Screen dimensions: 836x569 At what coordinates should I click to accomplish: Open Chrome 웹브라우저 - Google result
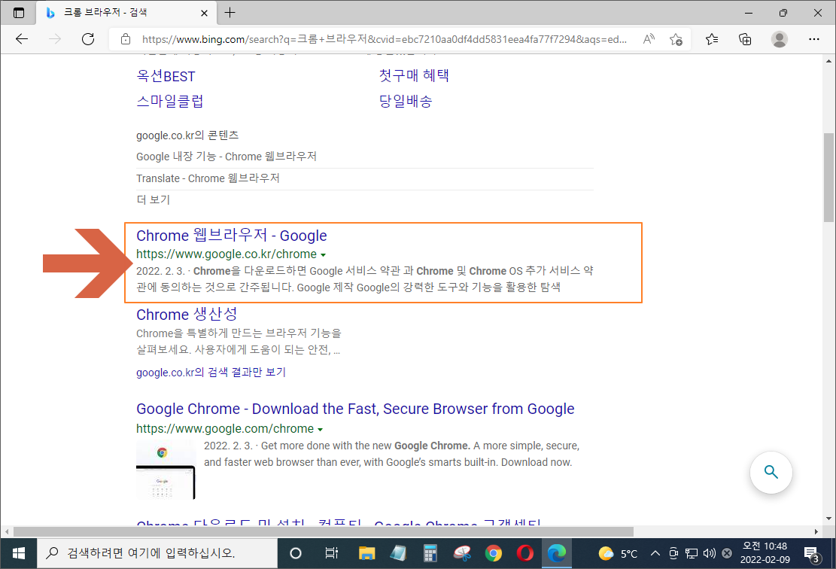232,235
